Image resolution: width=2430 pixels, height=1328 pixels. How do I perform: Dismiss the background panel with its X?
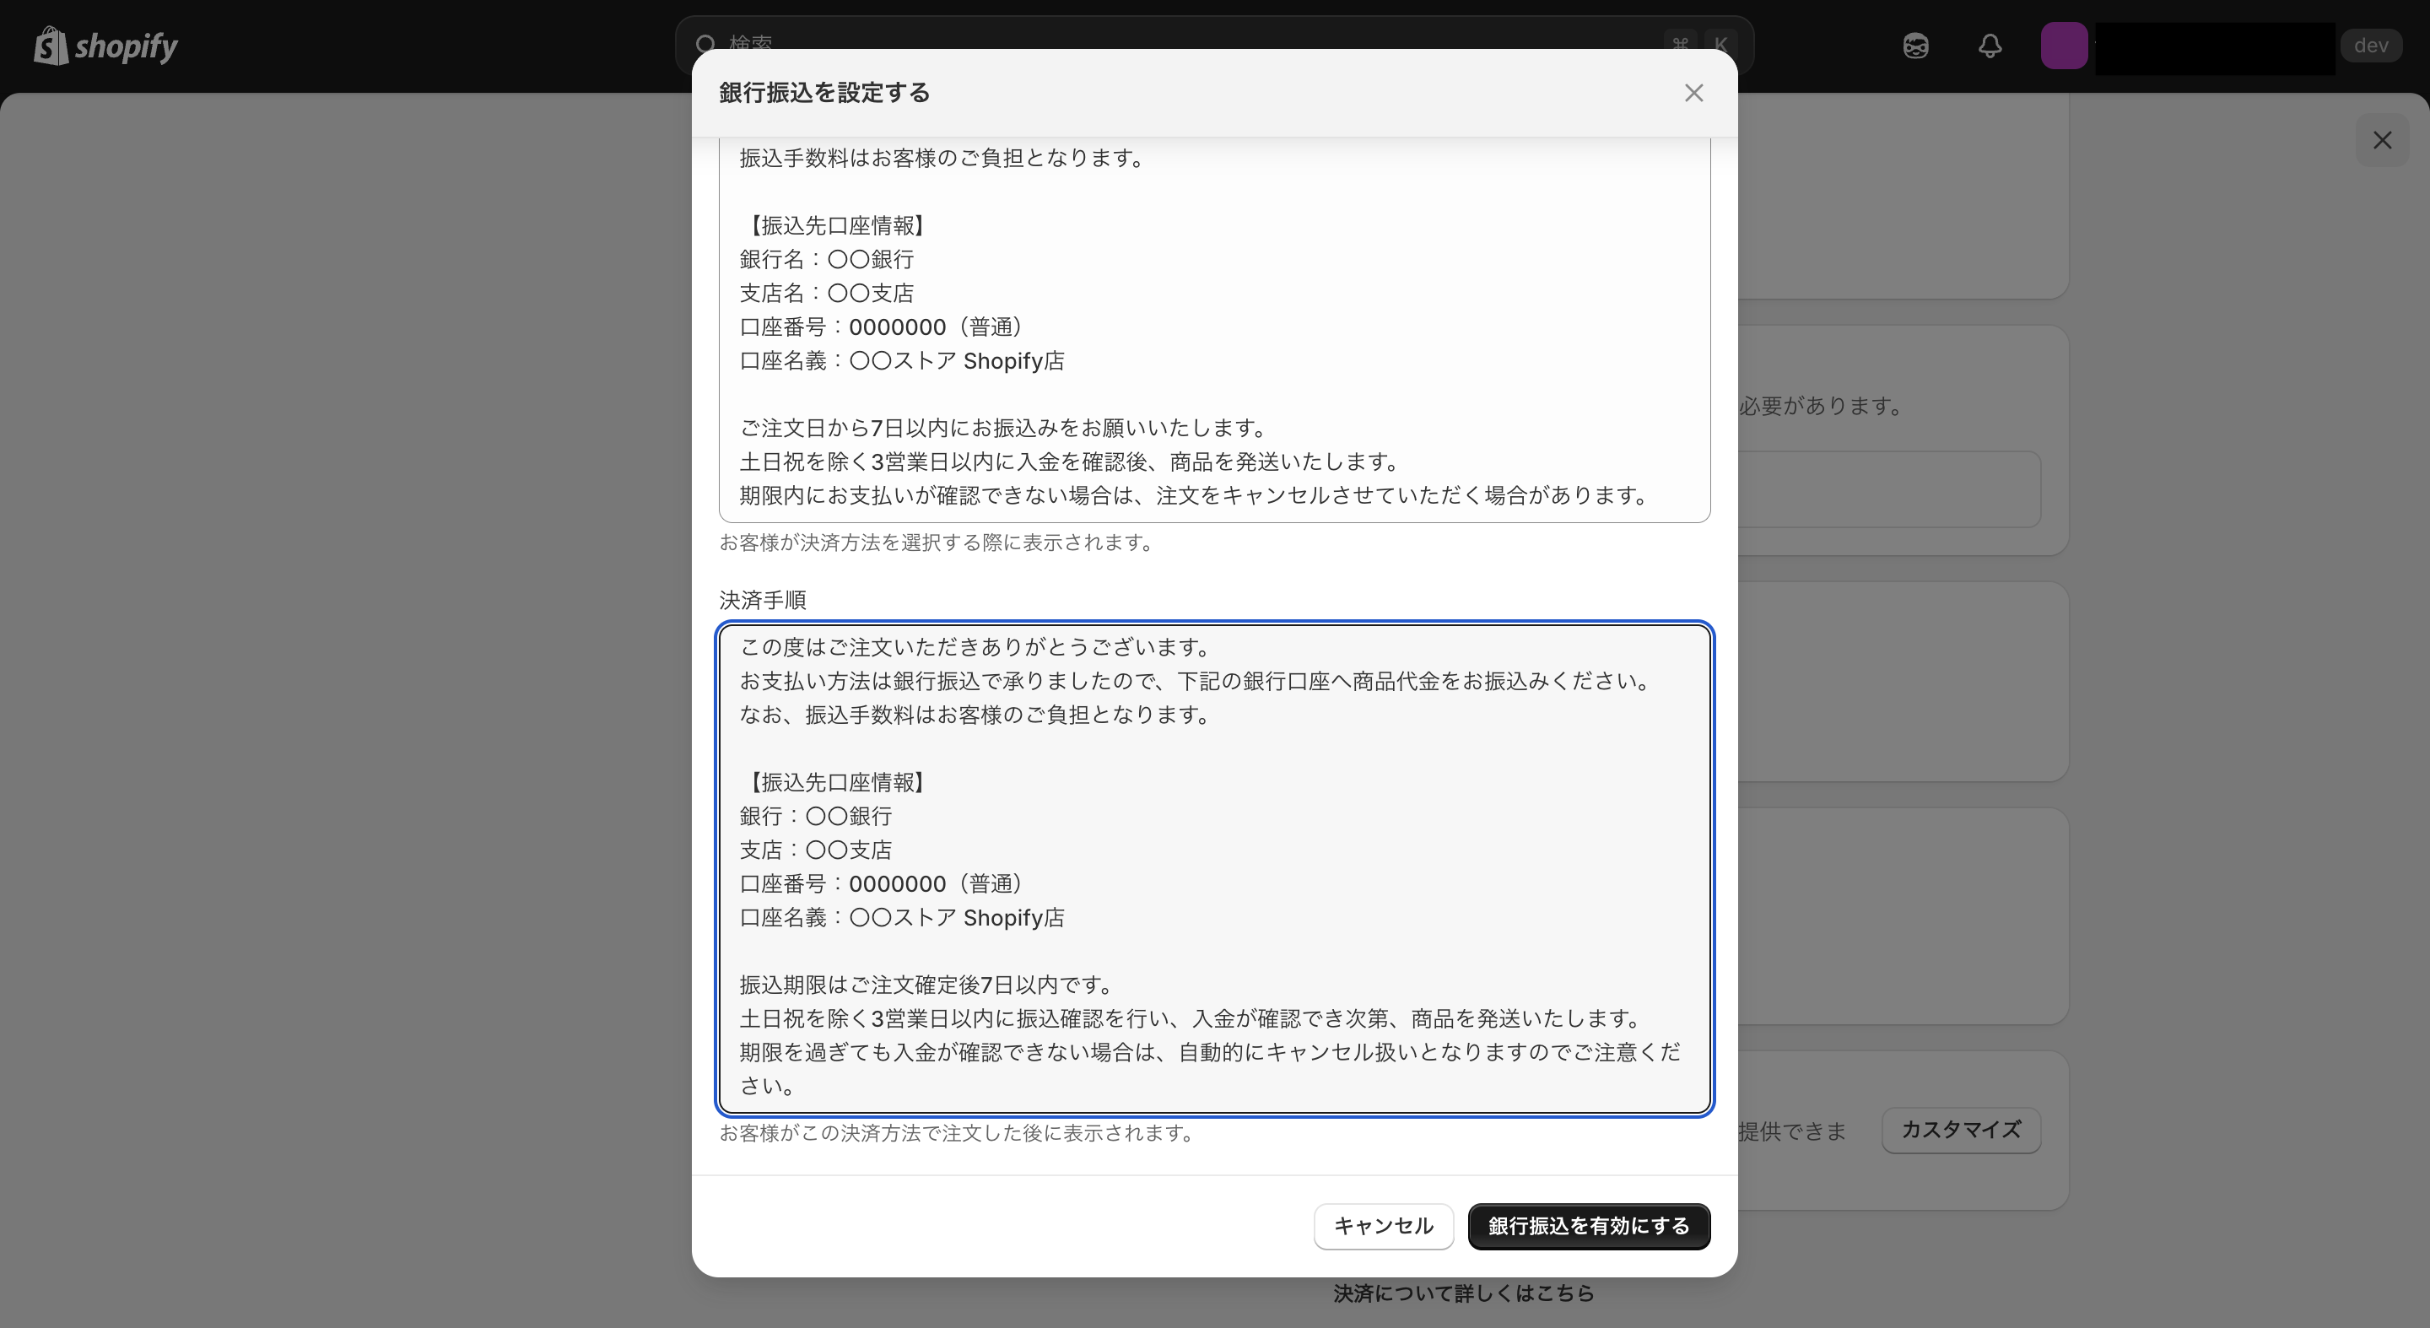pyautogui.click(x=2383, y=139)
